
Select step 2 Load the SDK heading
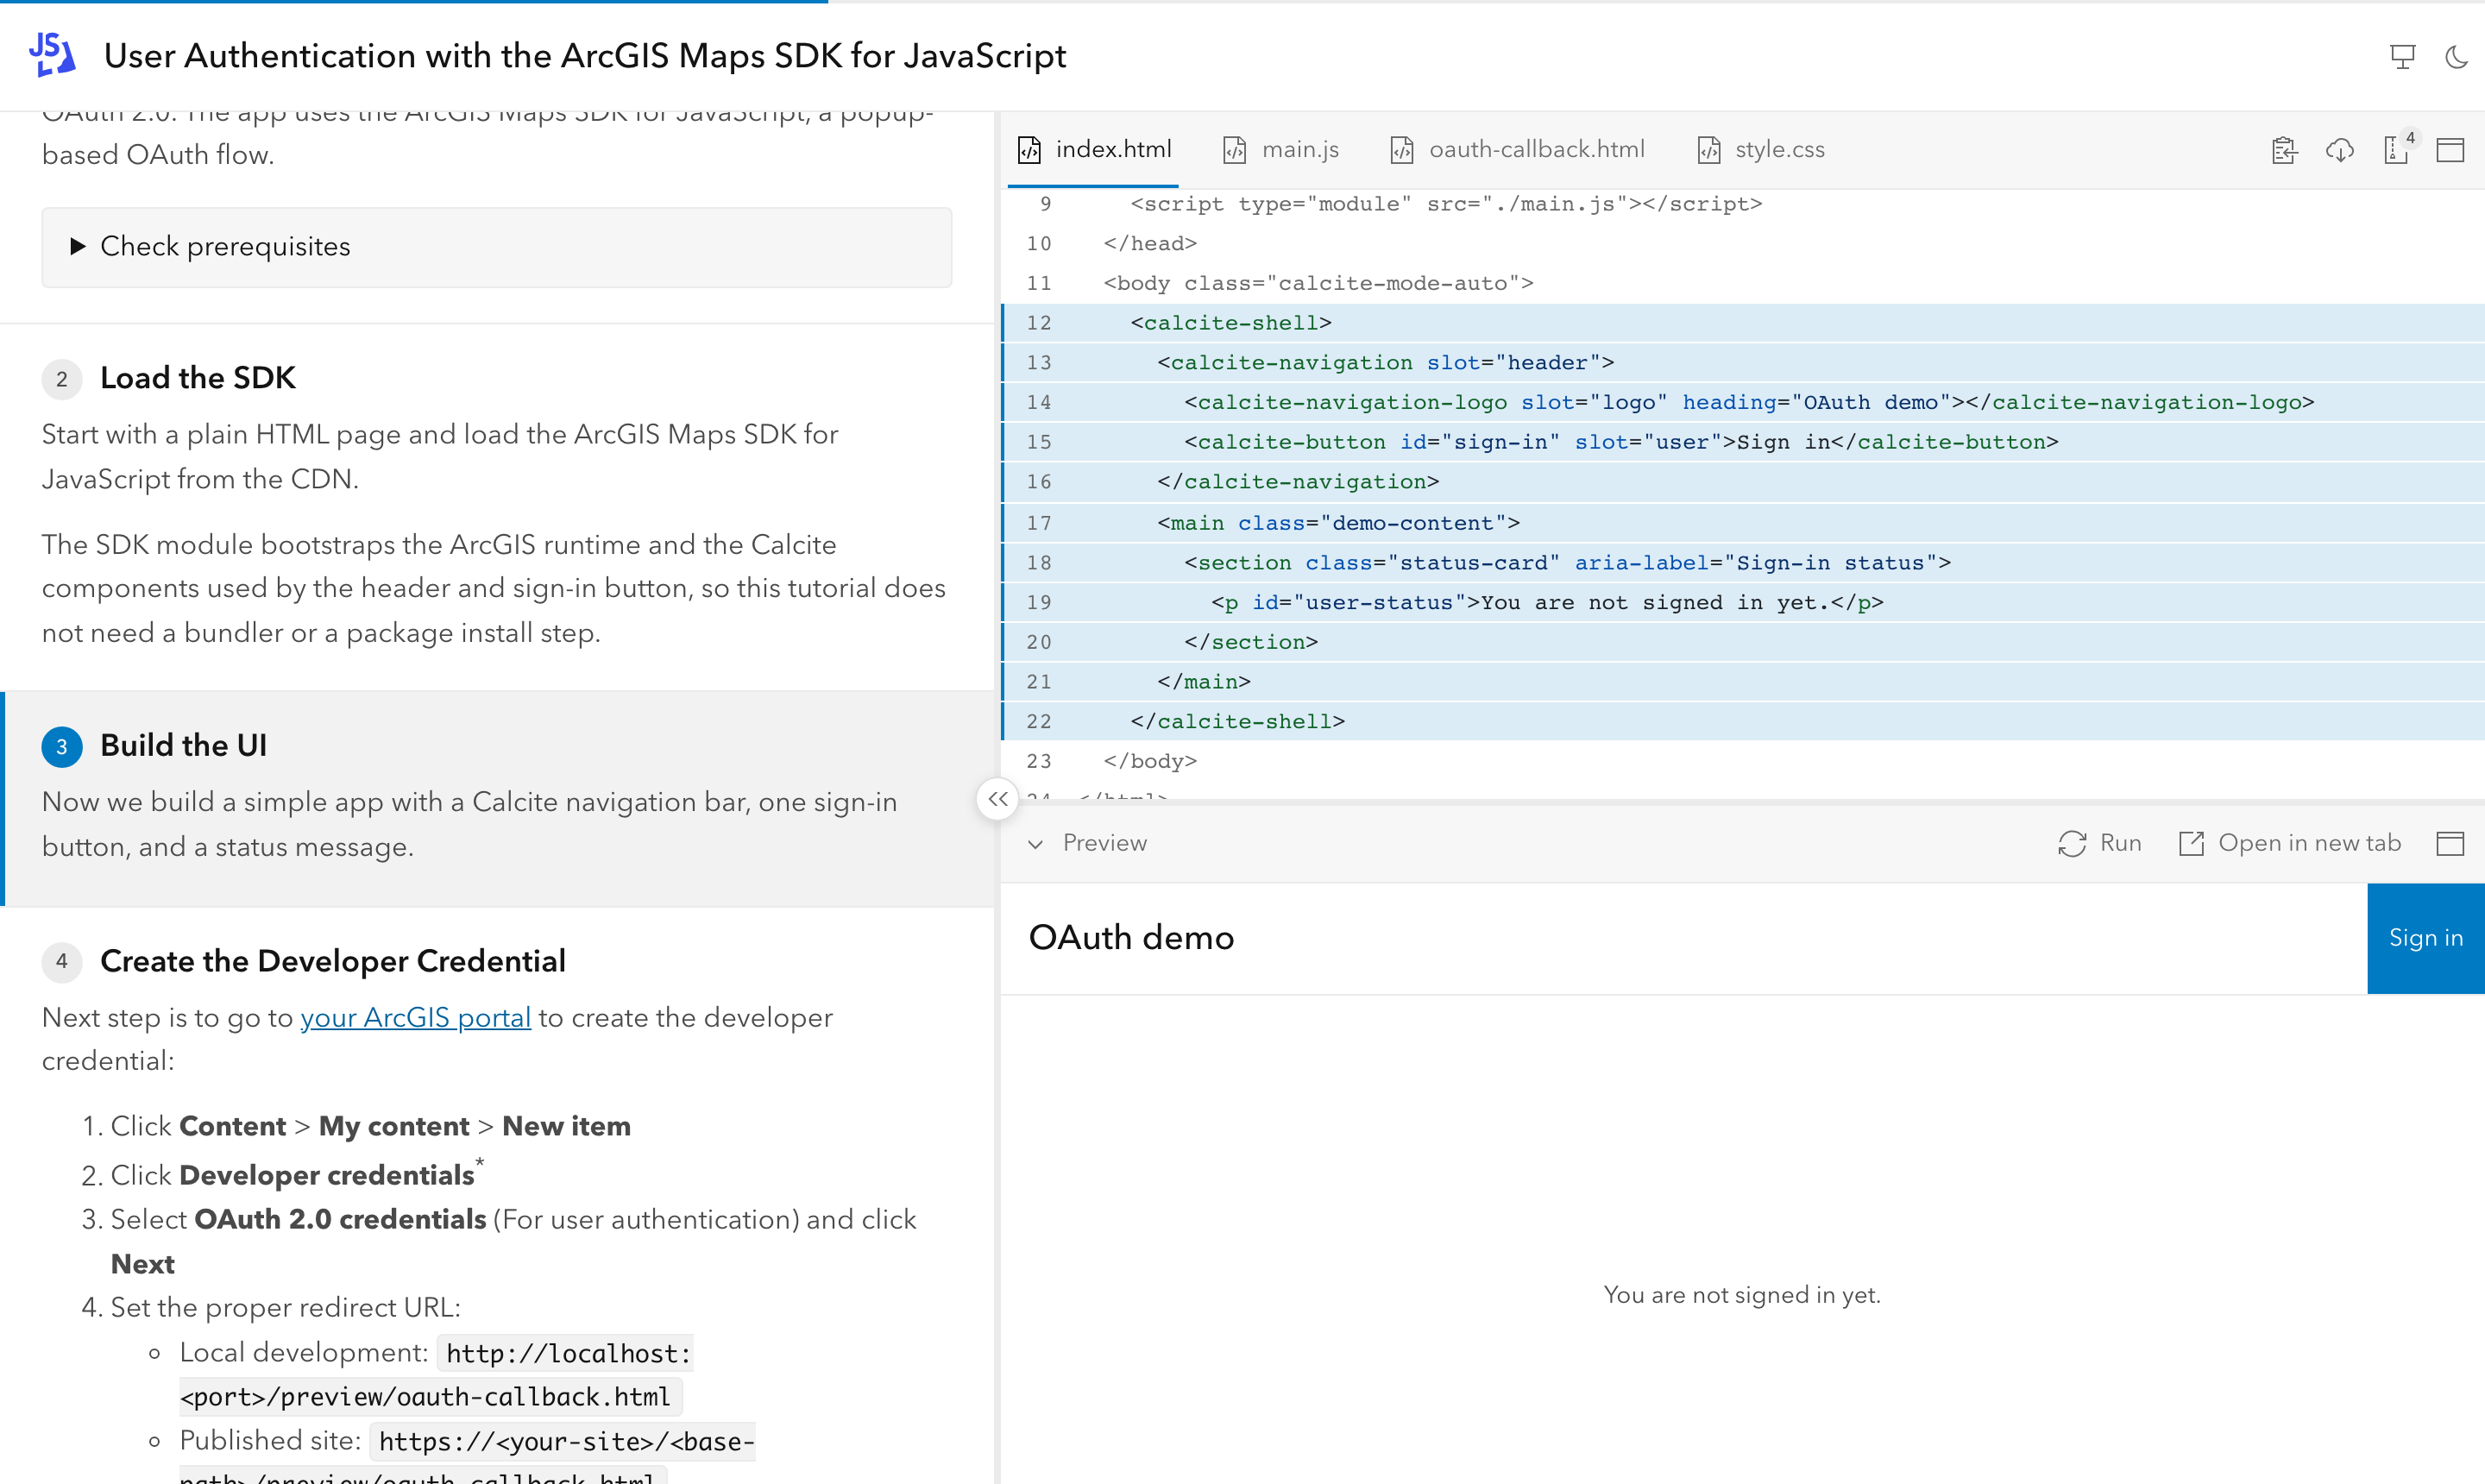click(x=198, y=378)
